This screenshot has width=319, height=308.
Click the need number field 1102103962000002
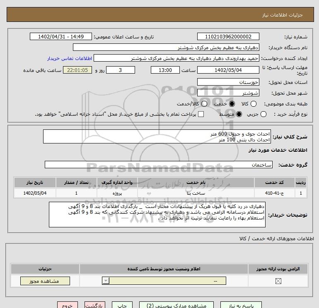point(228,37)
